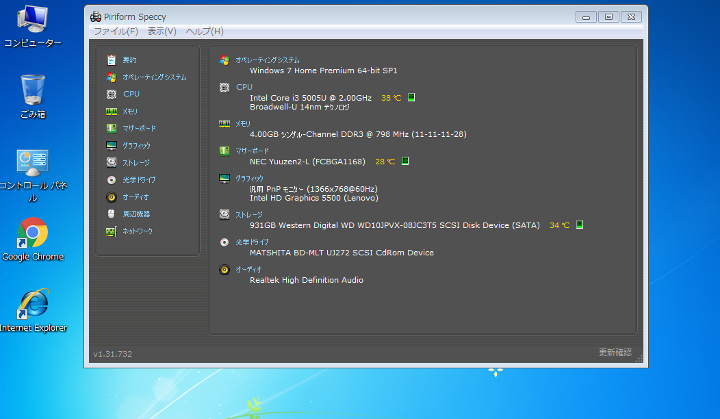
Task: Click the NEC Yuuzen2-L motherboard text
Action: tap(308, 162)
